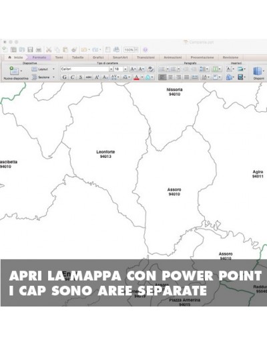This screenshot has height=346, width=267.
Task: Click the Disponi arrange icon
Action: point(257,72)
